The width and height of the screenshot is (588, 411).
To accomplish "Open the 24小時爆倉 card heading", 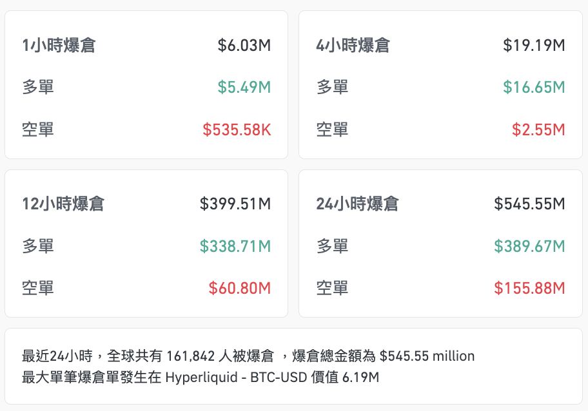I will click(357, 204).
